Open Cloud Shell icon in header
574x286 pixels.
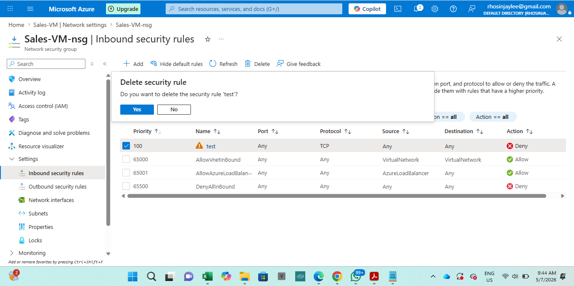pos(398,9)
